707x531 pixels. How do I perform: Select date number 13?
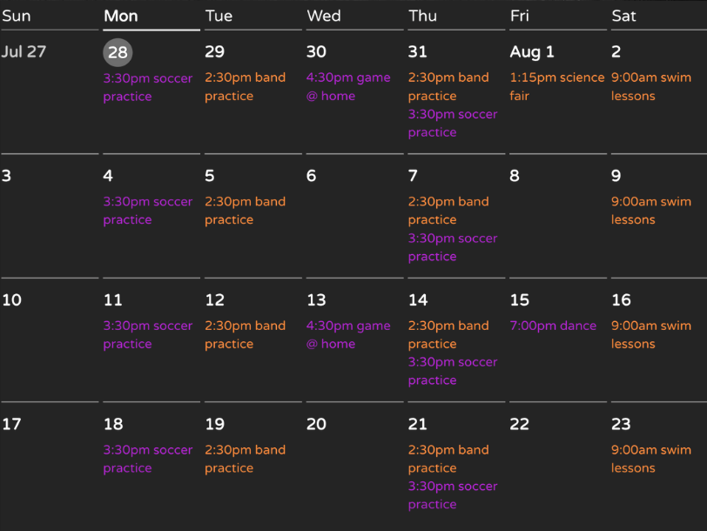tap(316, 299)
